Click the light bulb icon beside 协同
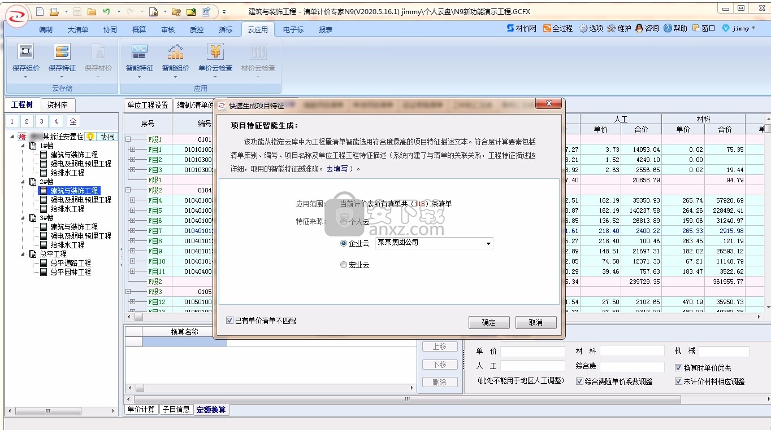 [89, 137]
